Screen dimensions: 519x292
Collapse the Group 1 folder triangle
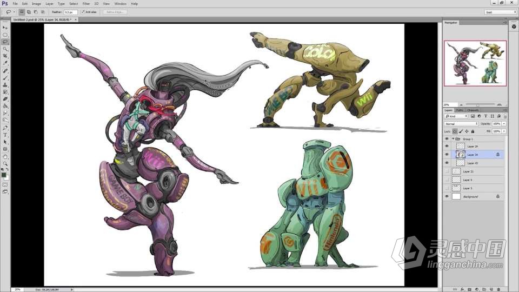tap(453, 139)
